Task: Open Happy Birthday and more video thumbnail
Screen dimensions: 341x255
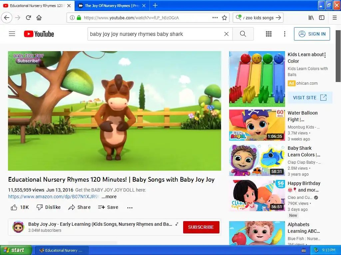Action: [x=257, y=195]
